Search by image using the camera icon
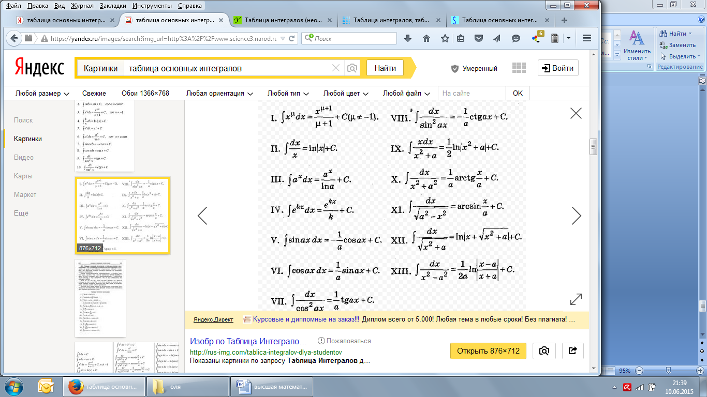 [352, 68]
